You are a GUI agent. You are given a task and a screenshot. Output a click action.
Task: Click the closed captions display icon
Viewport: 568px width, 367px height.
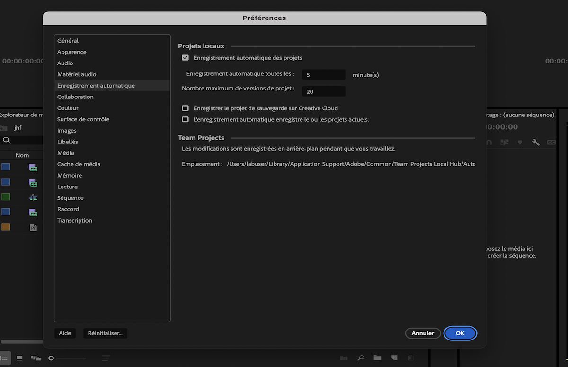[x=551, y=142]
